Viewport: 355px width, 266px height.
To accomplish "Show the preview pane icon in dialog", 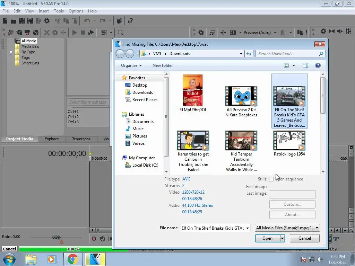I will coord(305,65).
